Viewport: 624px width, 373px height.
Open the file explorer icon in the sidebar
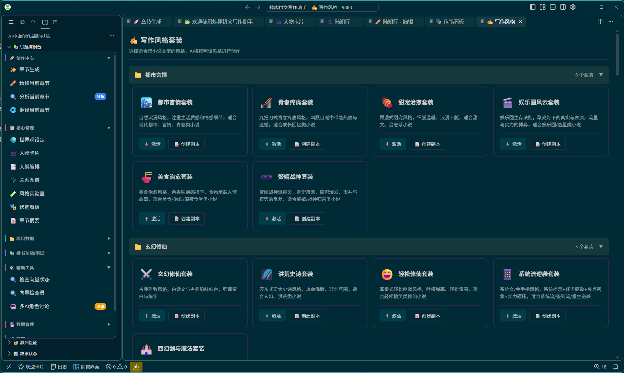(x=22, y=22)
